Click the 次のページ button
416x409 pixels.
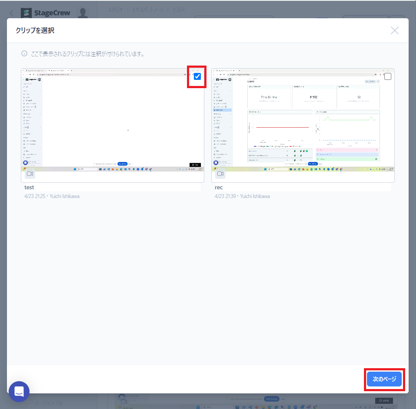click(x=384, y=379)
